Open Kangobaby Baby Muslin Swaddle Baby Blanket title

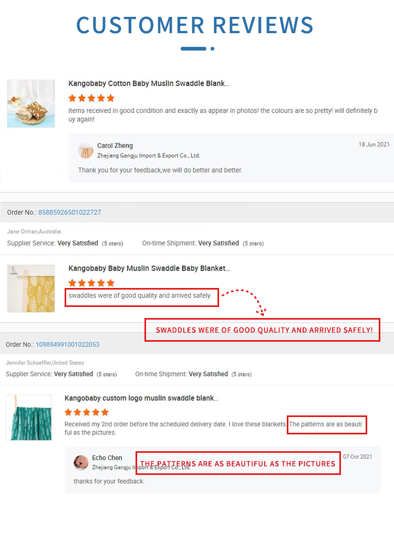[149, 268]
